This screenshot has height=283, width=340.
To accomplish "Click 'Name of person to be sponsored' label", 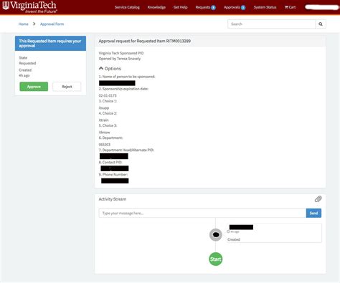I will [127, 77].
